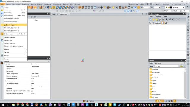Open the "Справка" menu
The height and width of the screenshot is (107, 190).
tap(78, 4)
